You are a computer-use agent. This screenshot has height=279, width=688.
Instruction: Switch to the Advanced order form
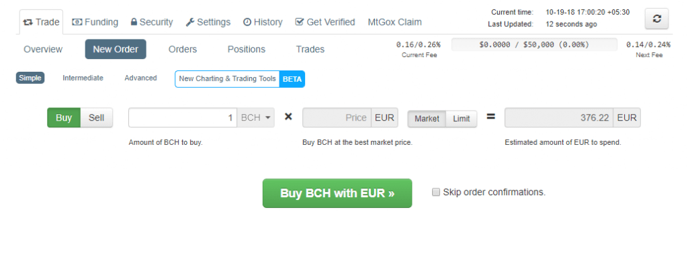coord(140,78)
